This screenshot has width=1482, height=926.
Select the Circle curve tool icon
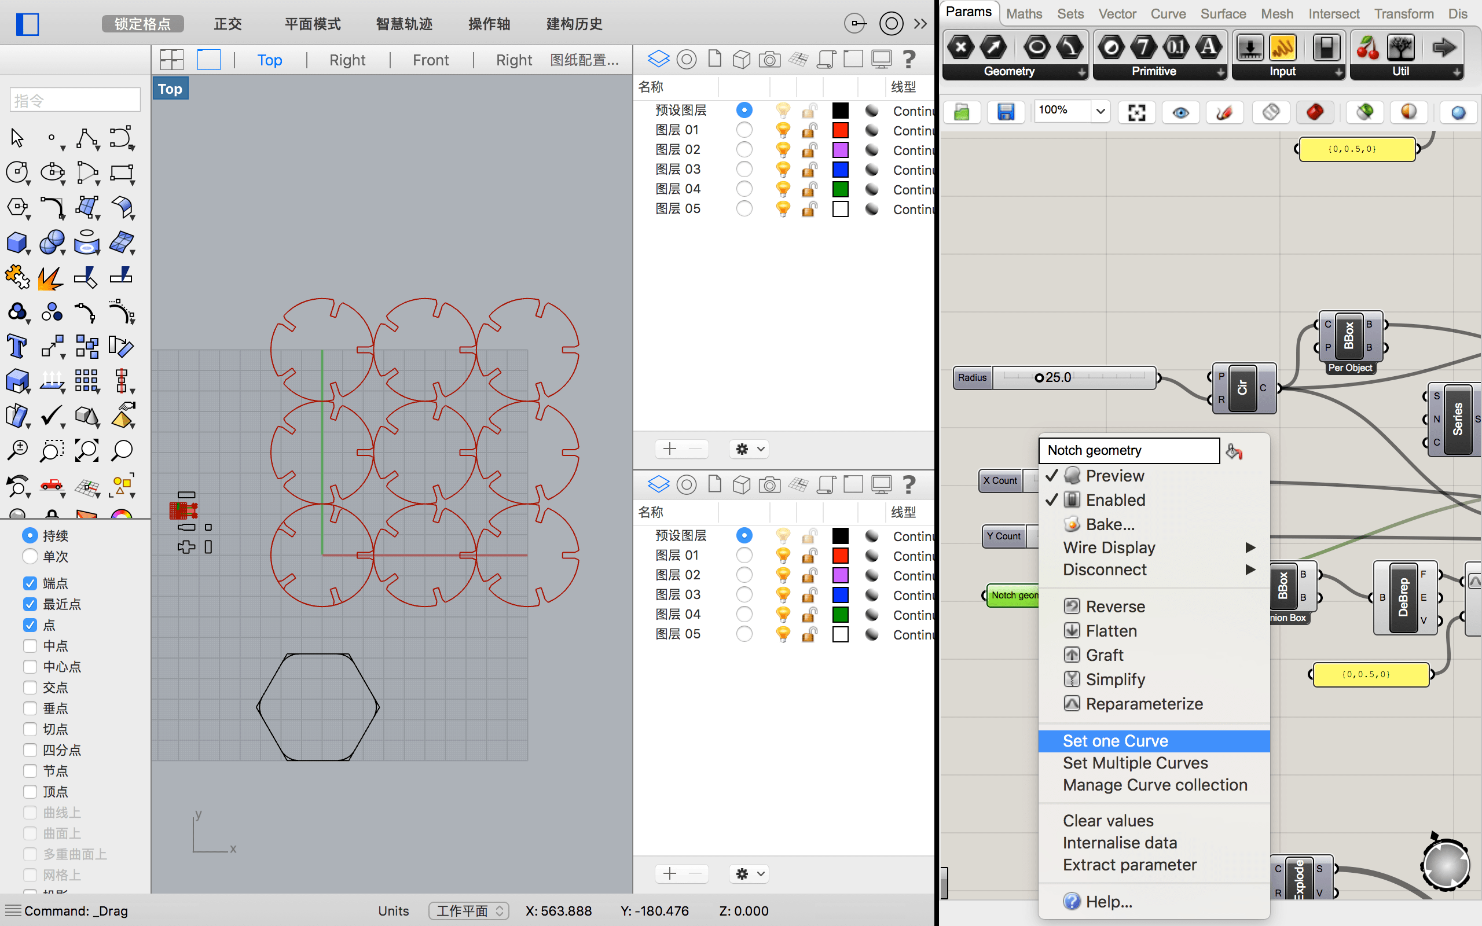click(x=17, y=172)
